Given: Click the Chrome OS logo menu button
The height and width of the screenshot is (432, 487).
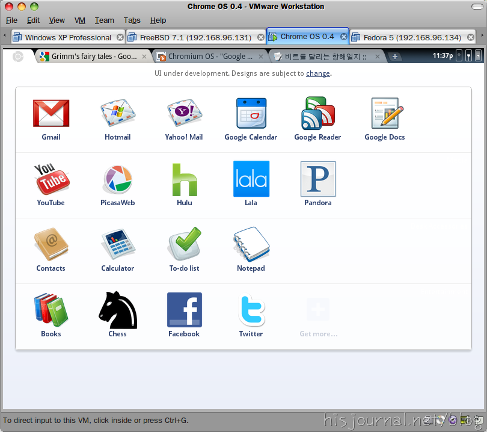Looking at the screenshot, I should (17, 56).
